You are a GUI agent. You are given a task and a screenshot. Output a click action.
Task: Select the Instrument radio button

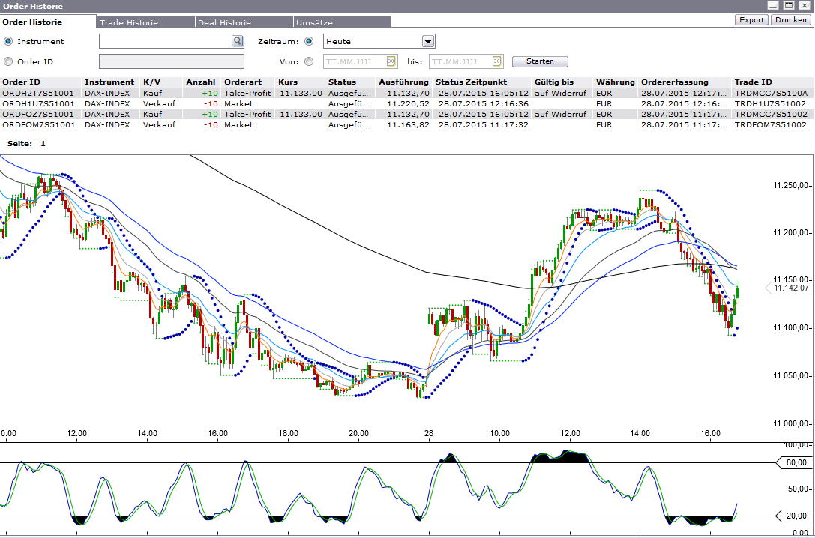tap(9, 42)
